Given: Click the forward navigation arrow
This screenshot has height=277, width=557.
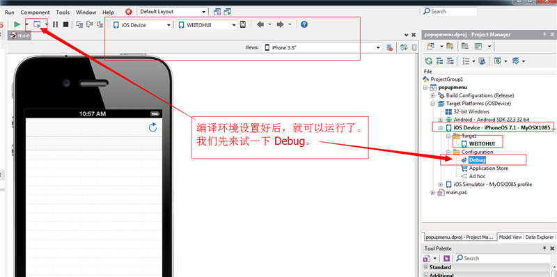Looking at the screenshot, I should [x=281, y=24].
